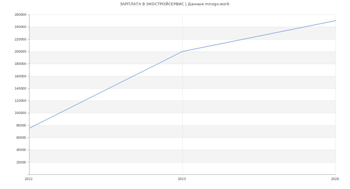Click the 2023 data point at 200000
This screenshot has height=189, width=350.
tap(182, 51)
